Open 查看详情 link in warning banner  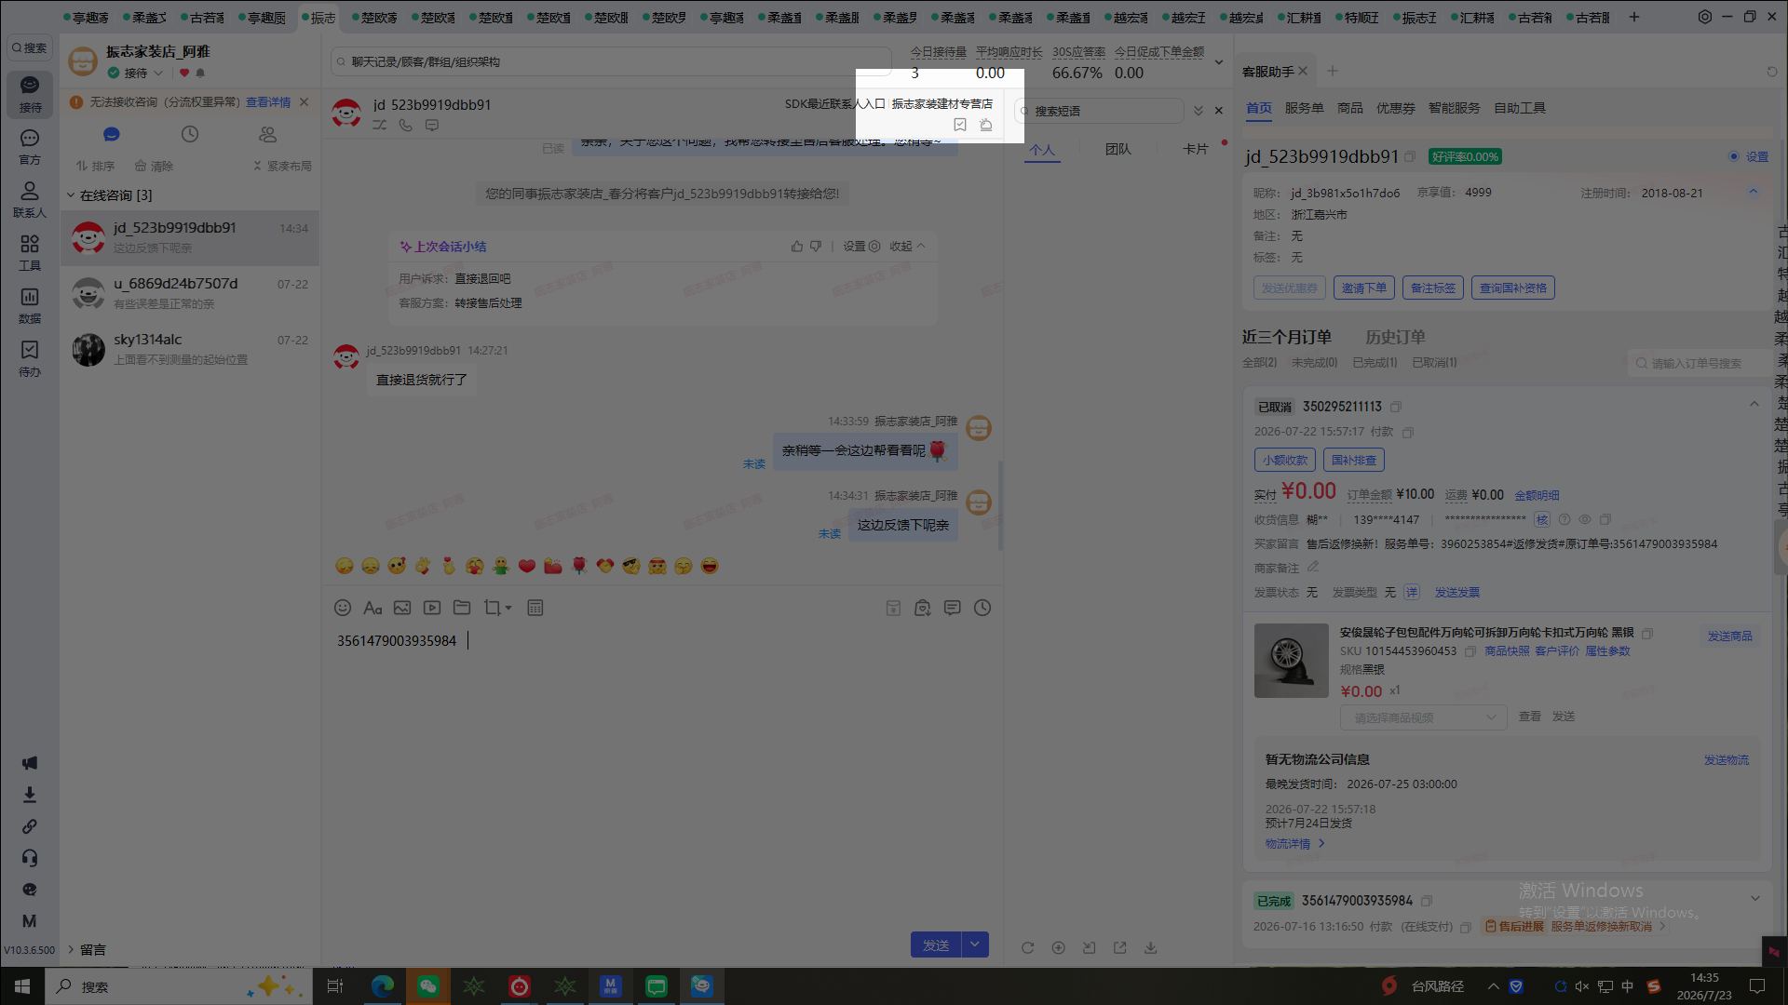click(268, 102)
